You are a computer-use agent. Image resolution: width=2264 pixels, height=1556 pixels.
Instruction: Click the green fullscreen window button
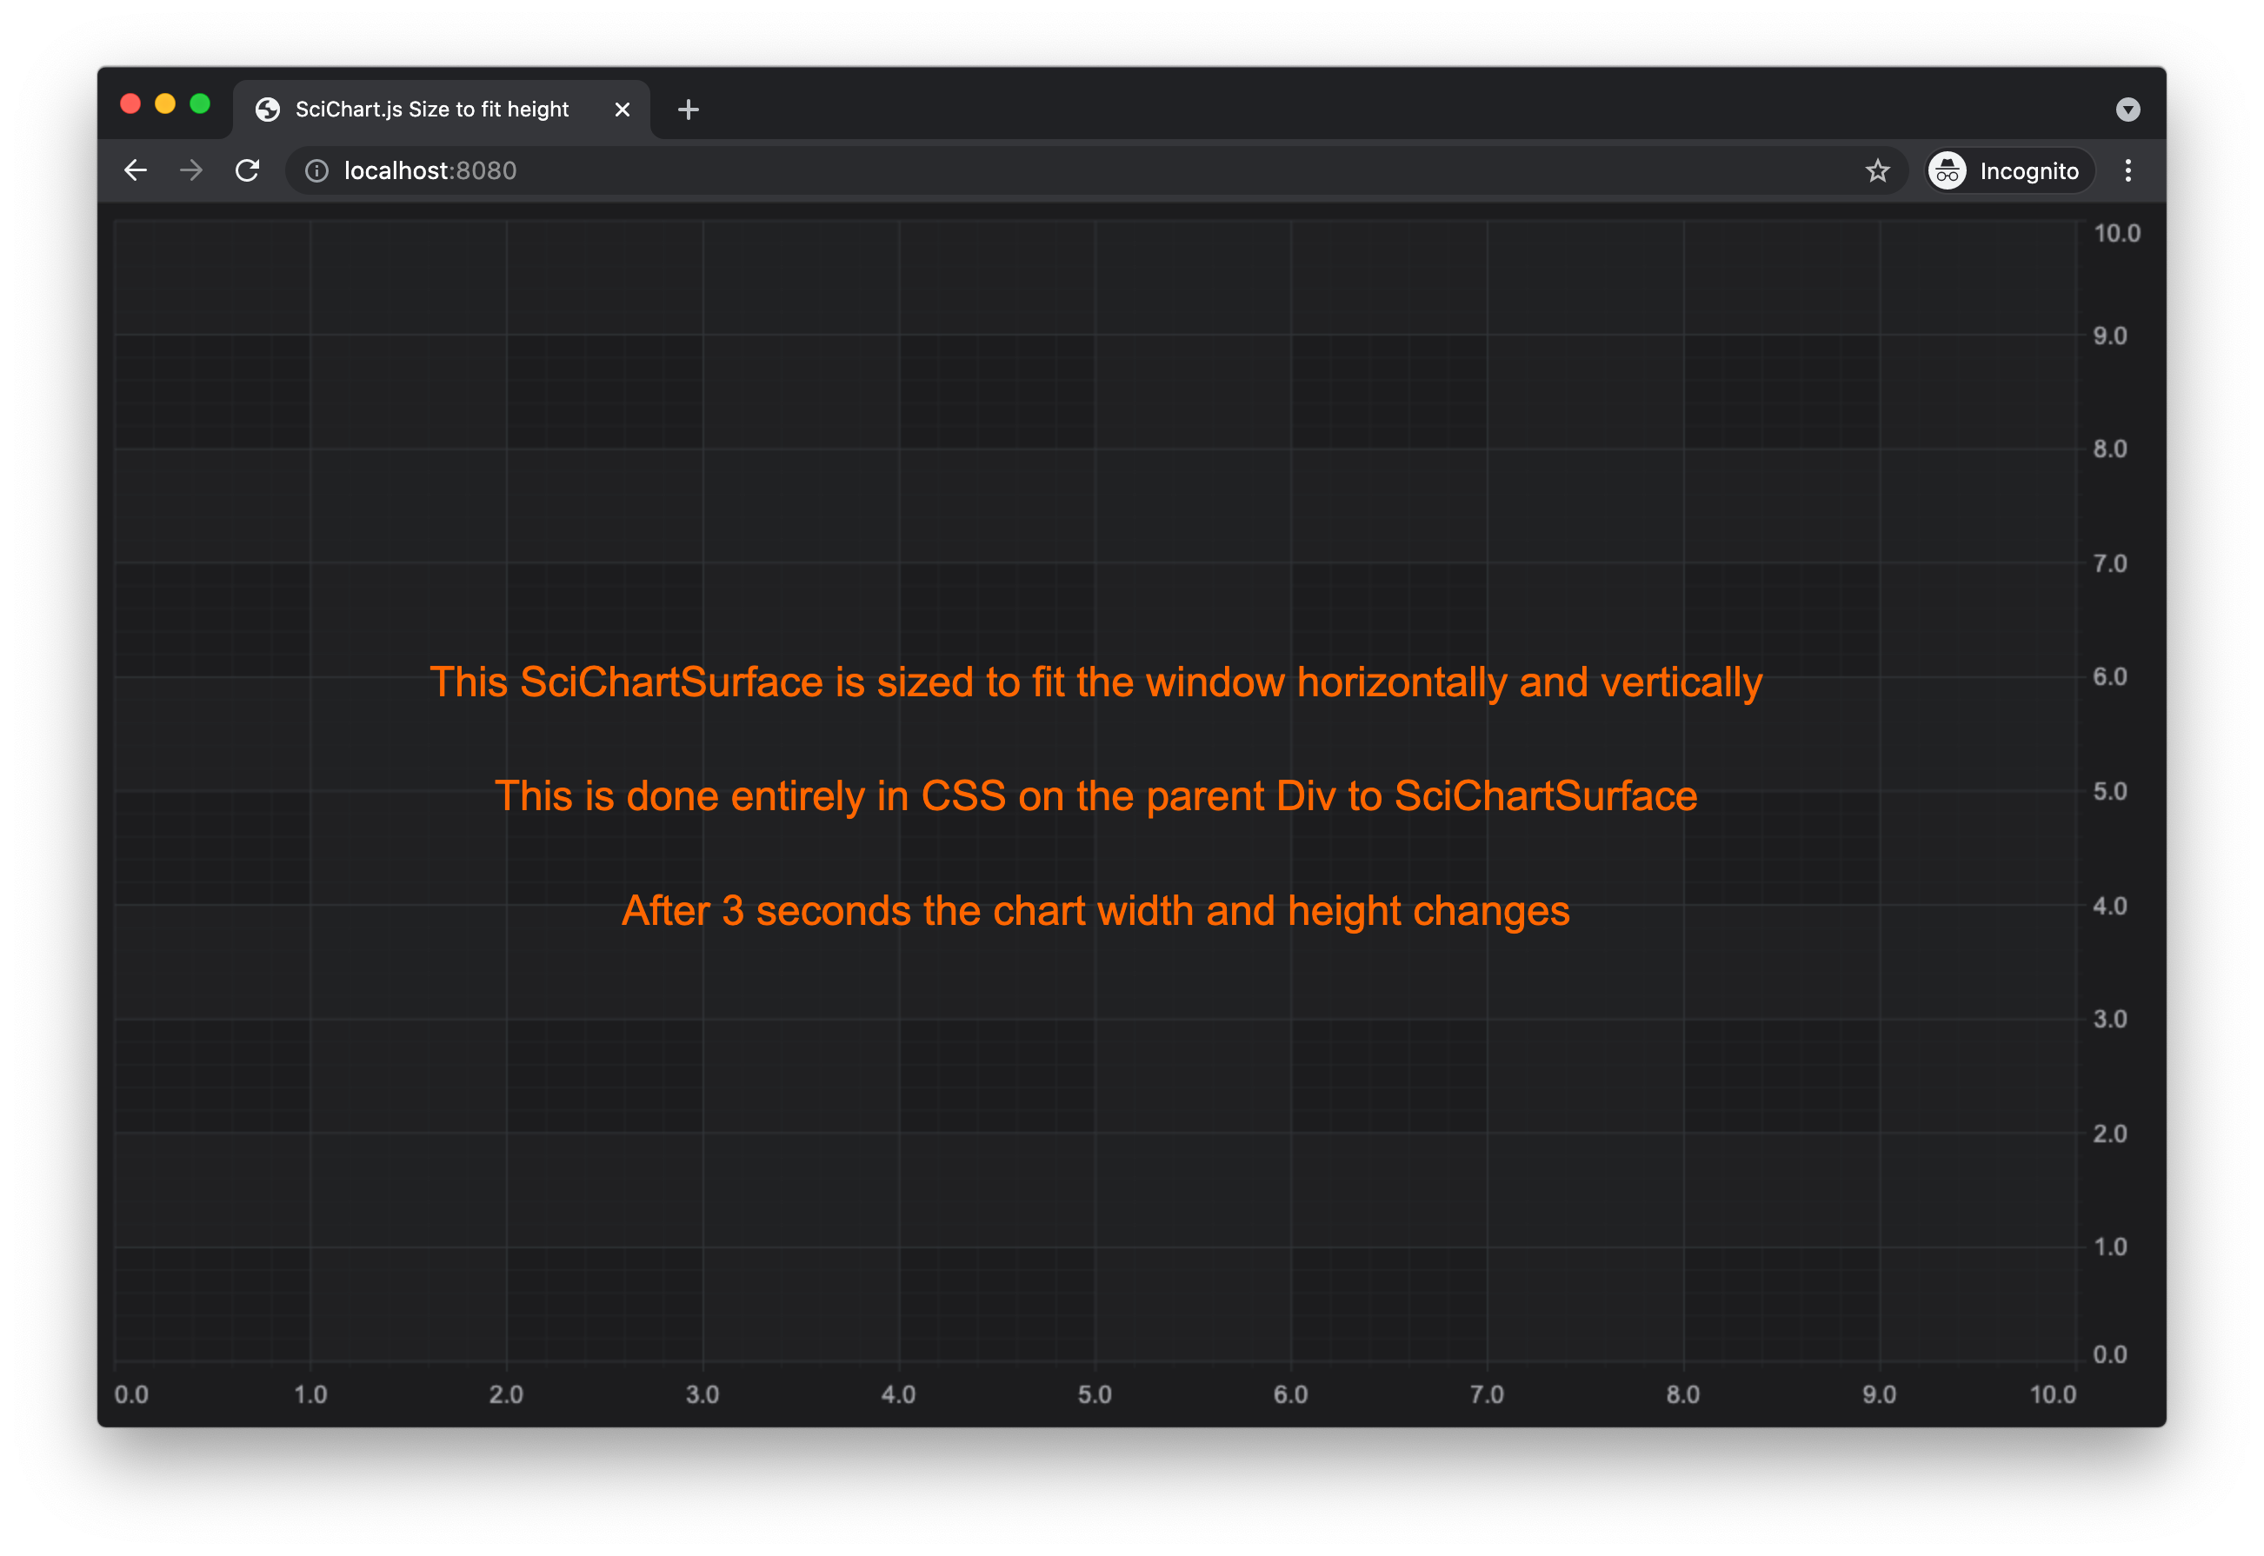[x=200, y=104]
